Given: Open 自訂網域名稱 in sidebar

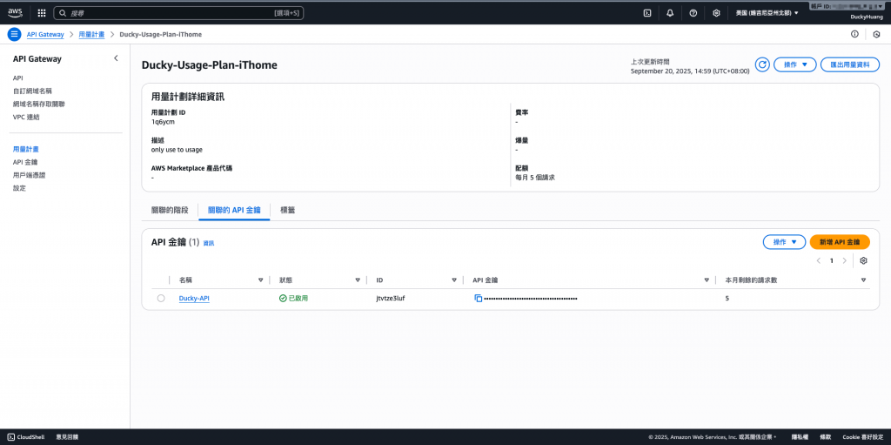Looking at the screenshot, I should coord(32,91).
